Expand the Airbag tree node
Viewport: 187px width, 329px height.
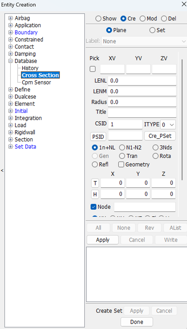10,18
